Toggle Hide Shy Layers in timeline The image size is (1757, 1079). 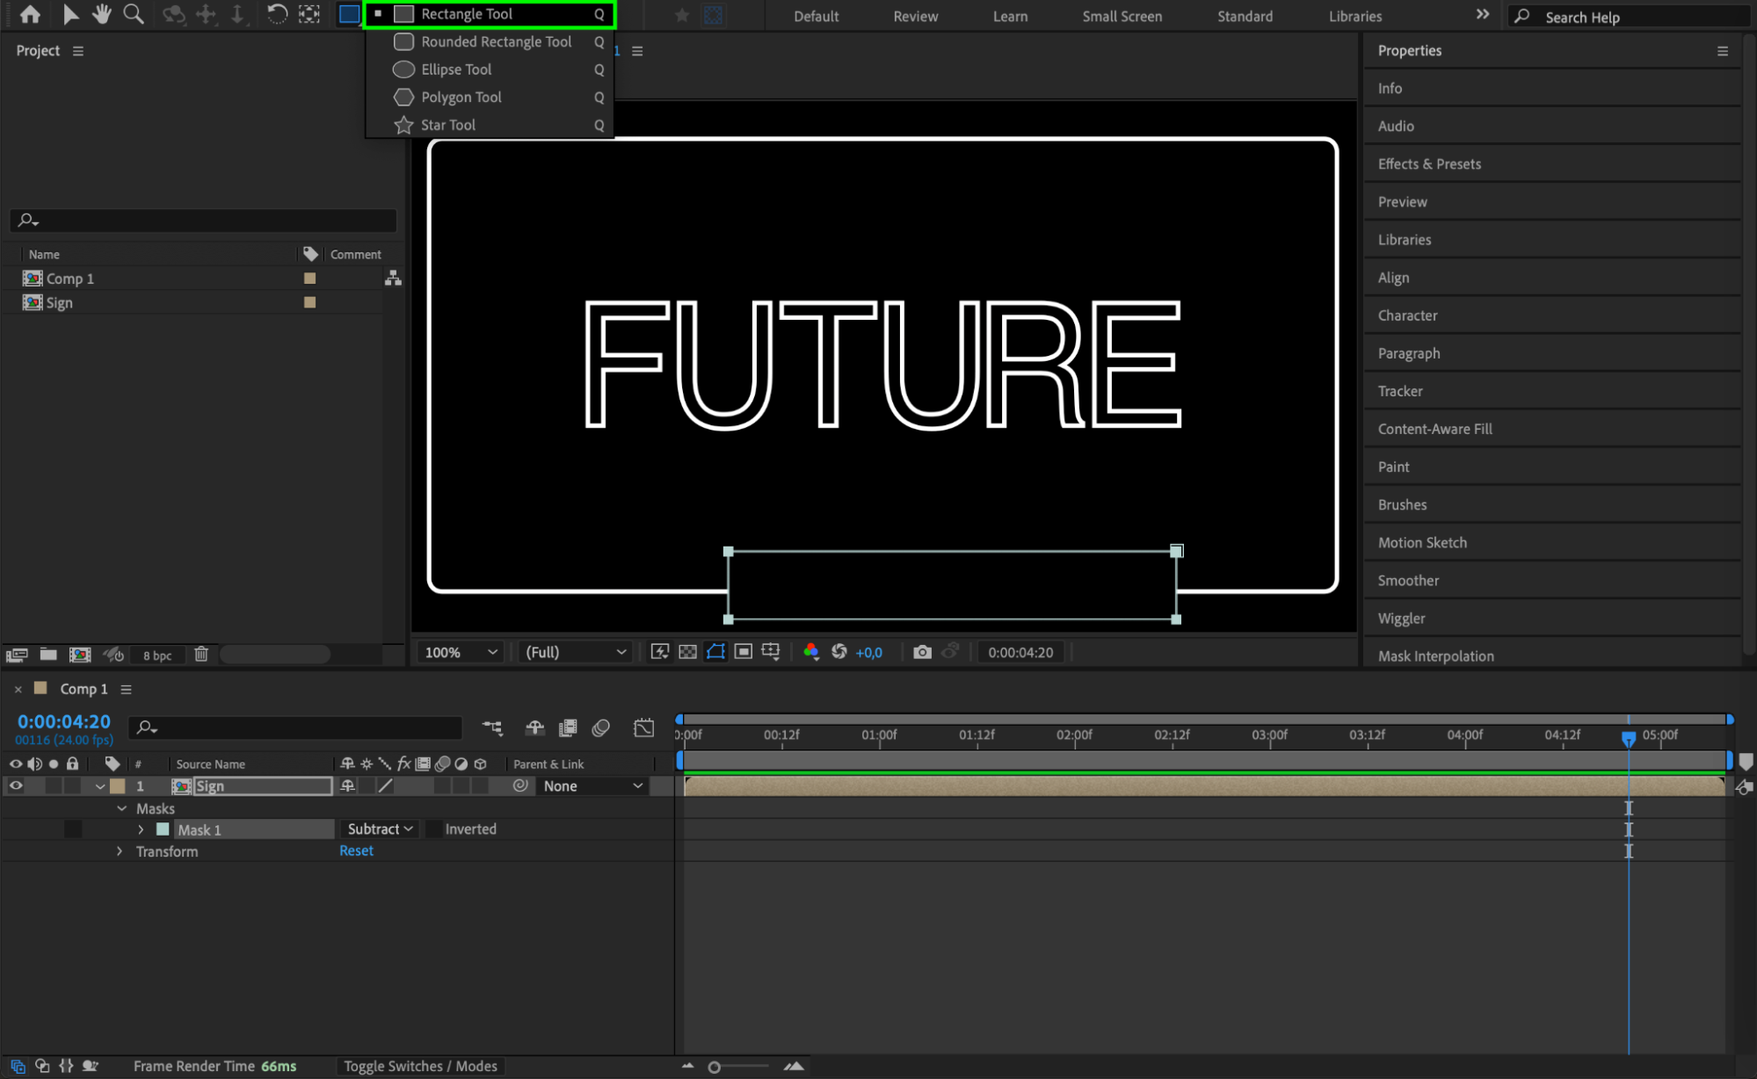click(x=534, y=728)
